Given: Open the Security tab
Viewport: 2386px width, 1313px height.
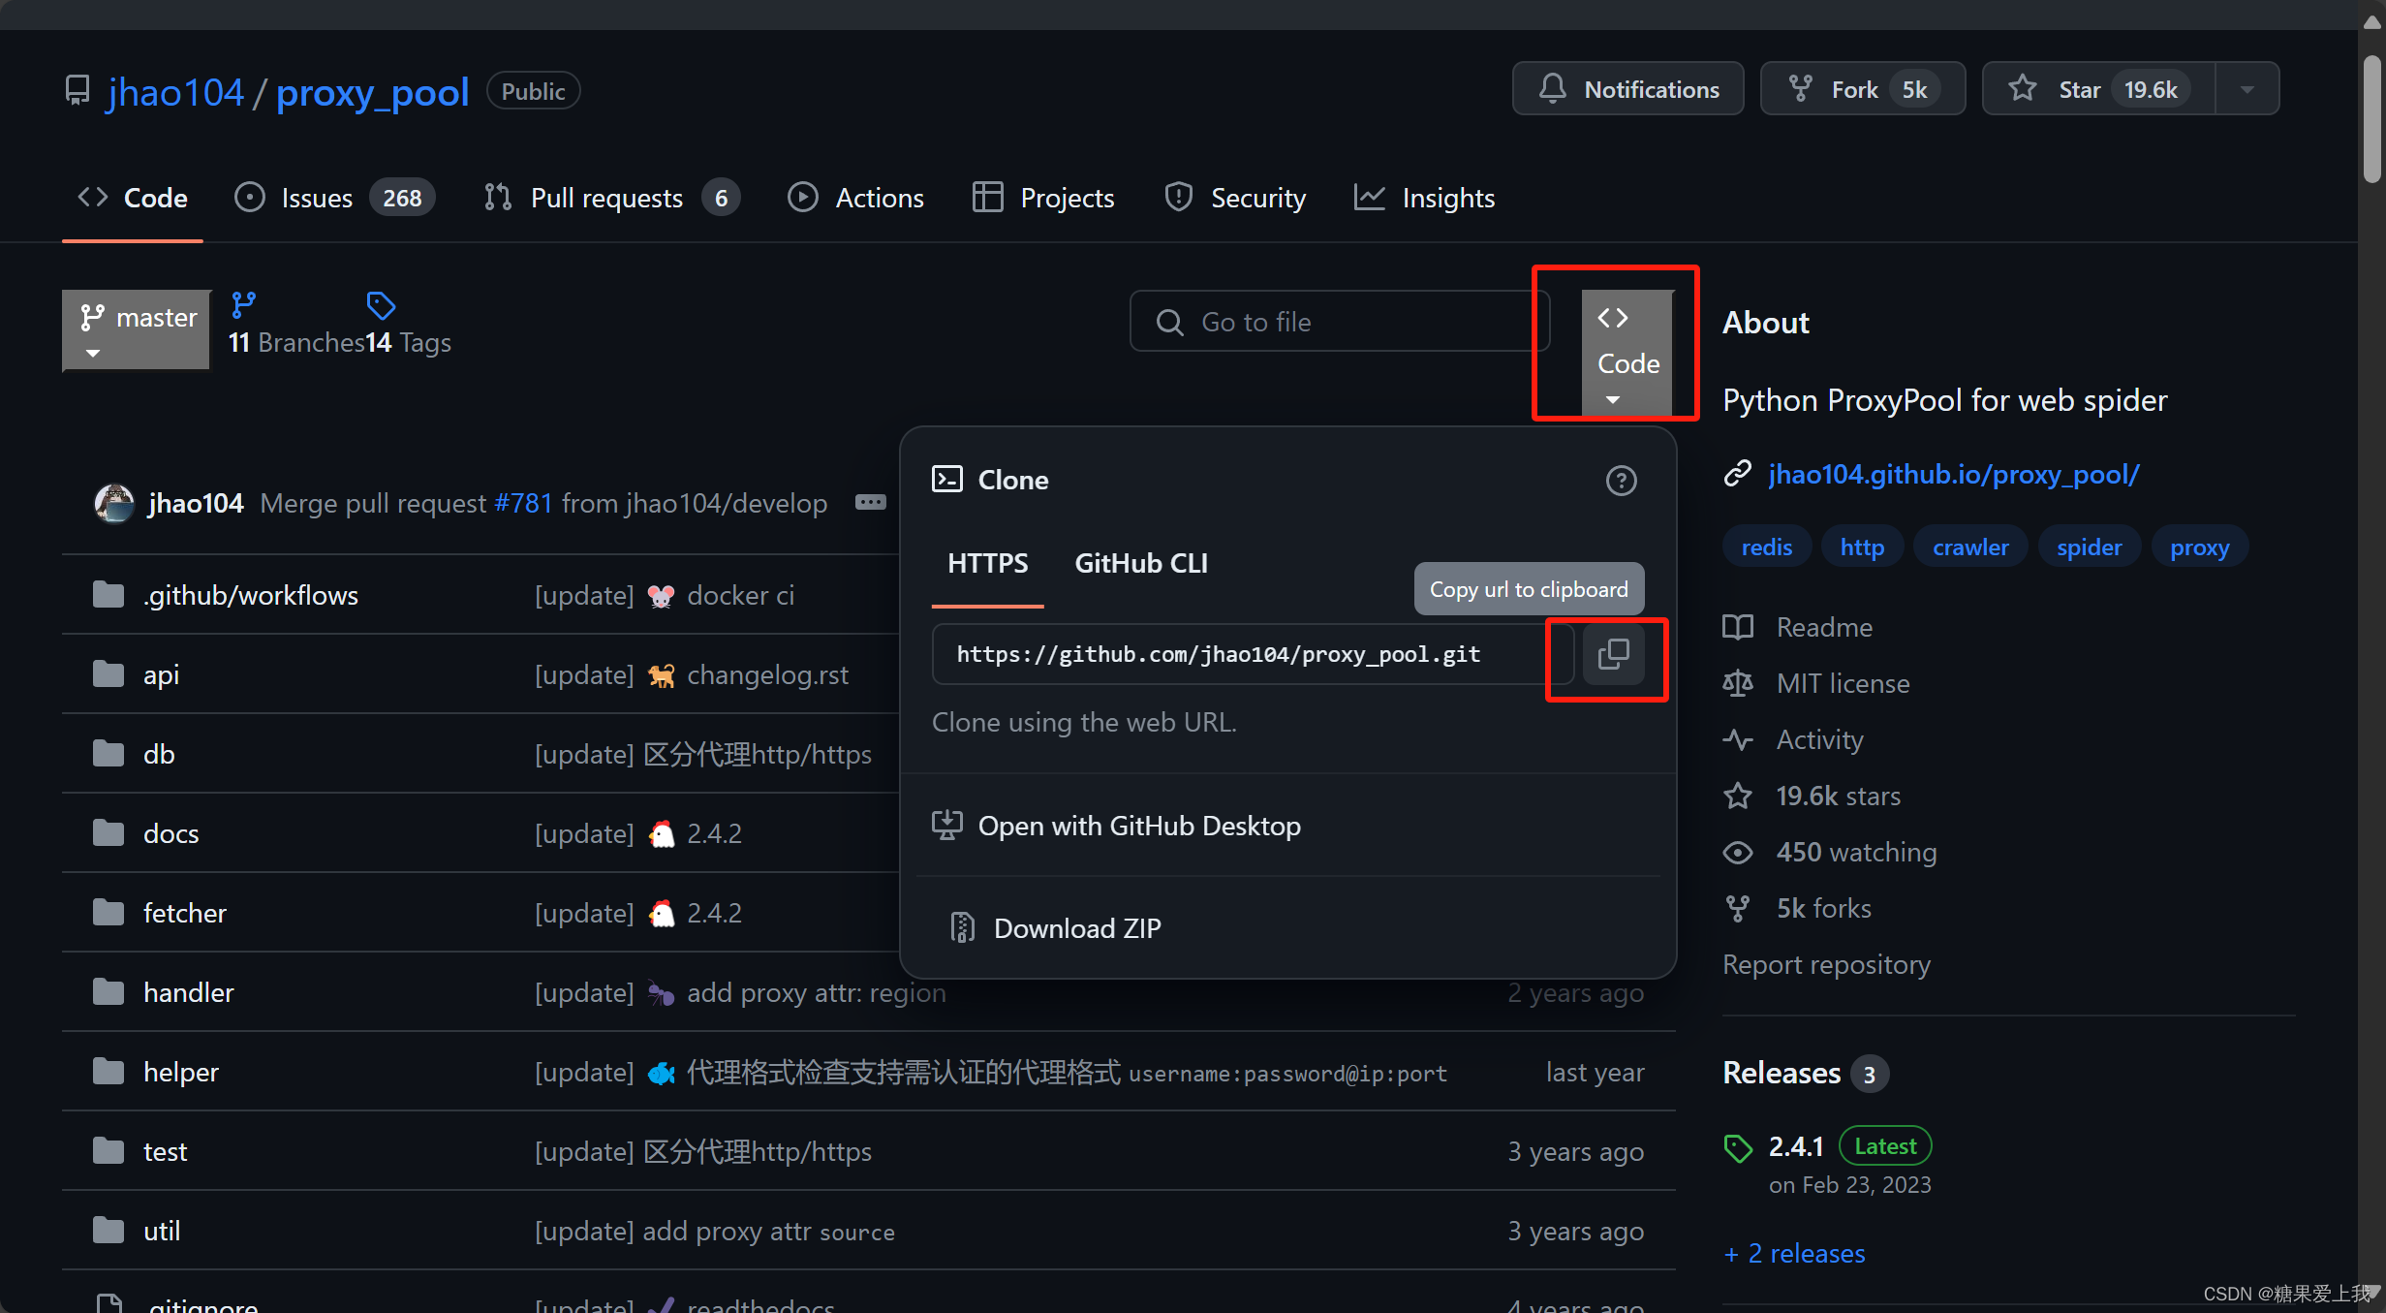Looking at the screenshot, I should [x=1235, y=198].
